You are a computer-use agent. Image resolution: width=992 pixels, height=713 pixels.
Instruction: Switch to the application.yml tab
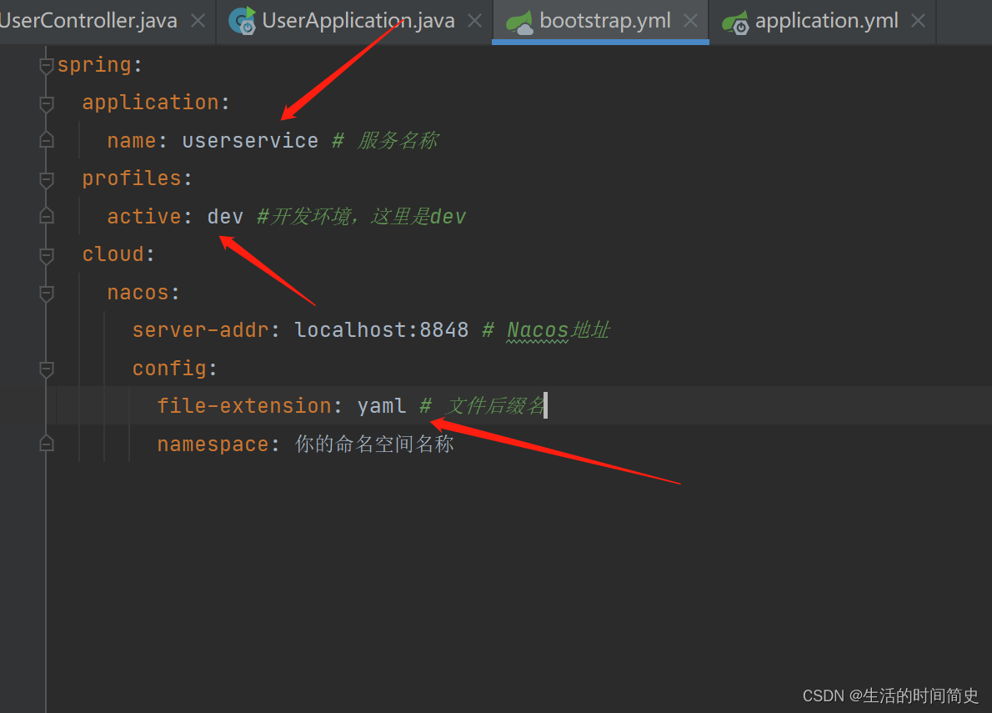coord(825,20)
